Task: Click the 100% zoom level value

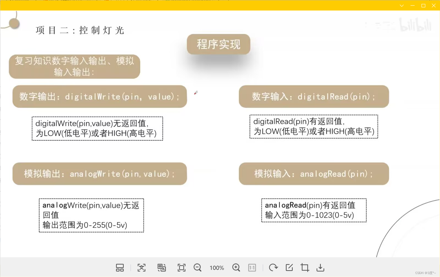Action: [217, 268]
